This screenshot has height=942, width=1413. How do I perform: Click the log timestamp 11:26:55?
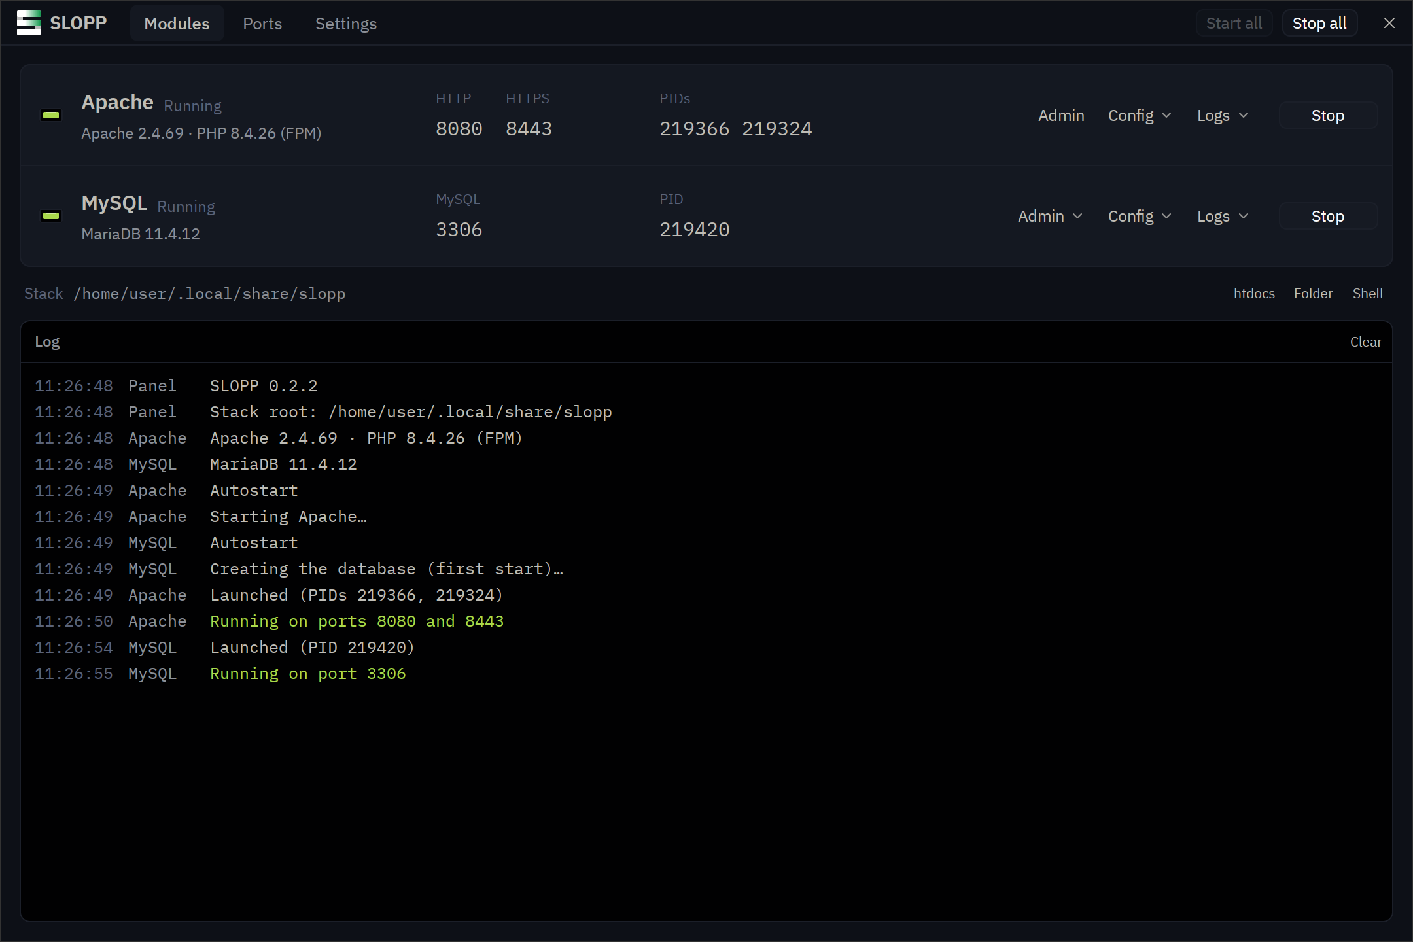click(74, 674)
